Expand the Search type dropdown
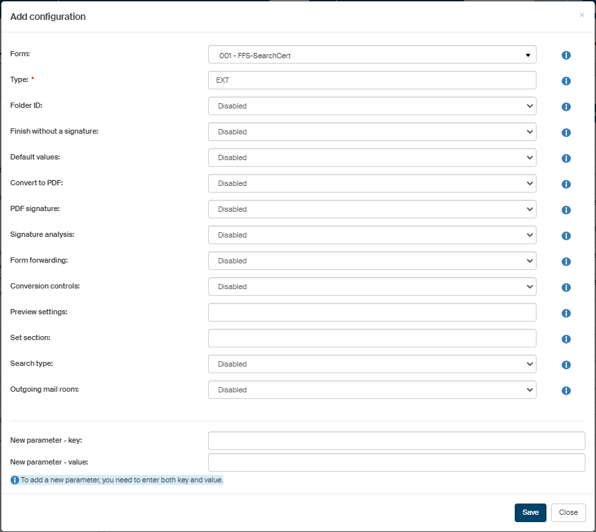 (x=371, y=364)
